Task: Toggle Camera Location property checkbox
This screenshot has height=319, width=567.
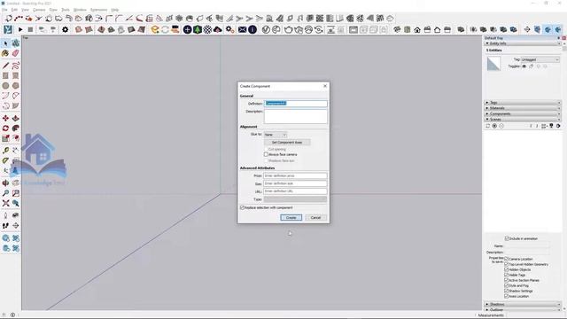Action: coord(507,259)
